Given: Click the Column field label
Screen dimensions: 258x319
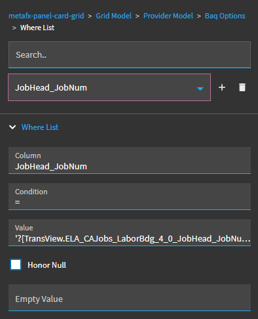Looking at the screenshot, I should point(28,156).
